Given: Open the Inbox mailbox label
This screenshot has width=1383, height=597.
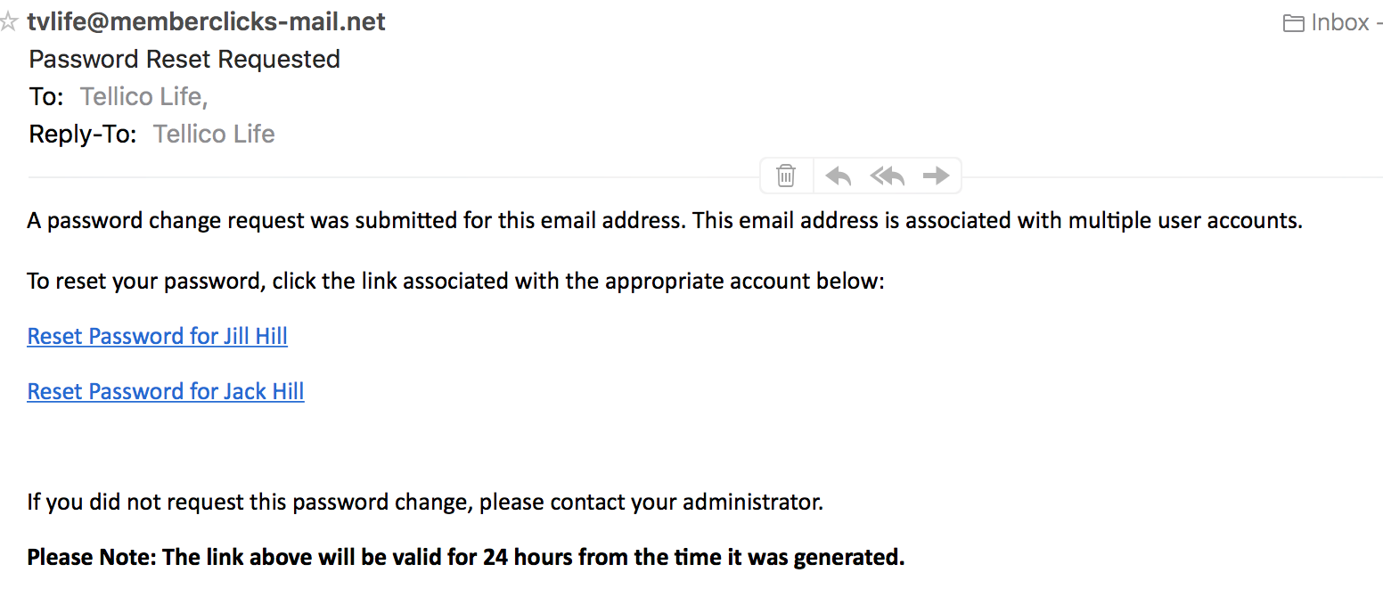Looking at the screenshot, I should click(1340, 22).
